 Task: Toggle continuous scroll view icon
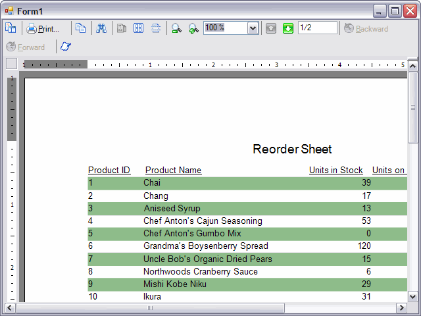(x=156, y=28)
